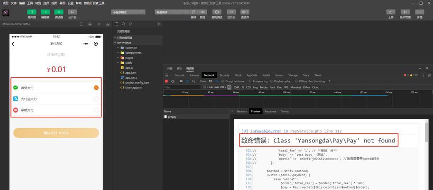Go back in the simulated phone
Screen dimensions: 433x190
pos(13,44)
